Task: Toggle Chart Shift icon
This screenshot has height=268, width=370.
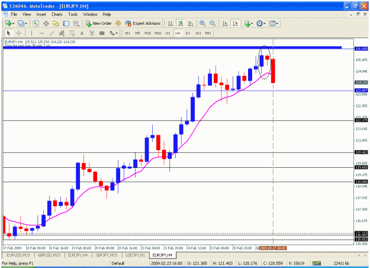Action: click(235, 23)
